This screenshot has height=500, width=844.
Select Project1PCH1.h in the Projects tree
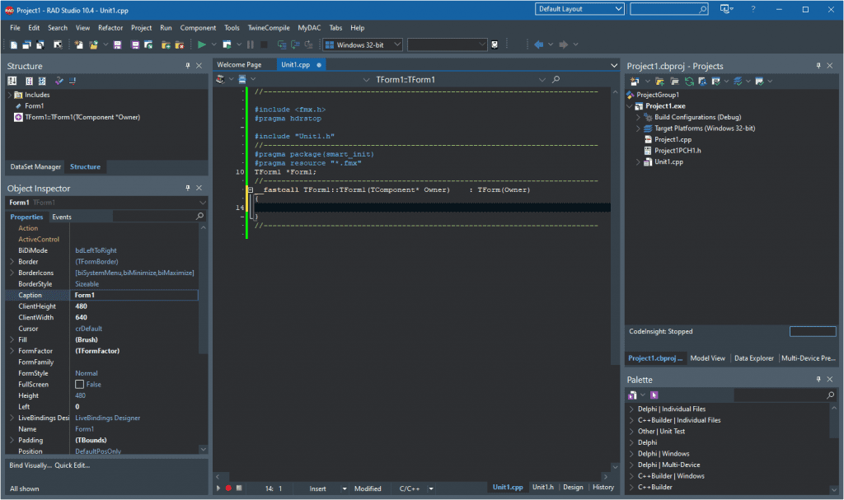pos(678,151)
